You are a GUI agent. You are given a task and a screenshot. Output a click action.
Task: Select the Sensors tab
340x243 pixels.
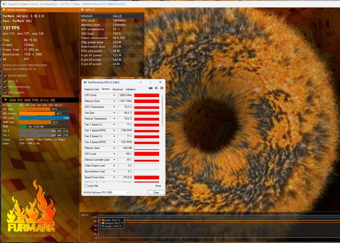tap(105, 89)
